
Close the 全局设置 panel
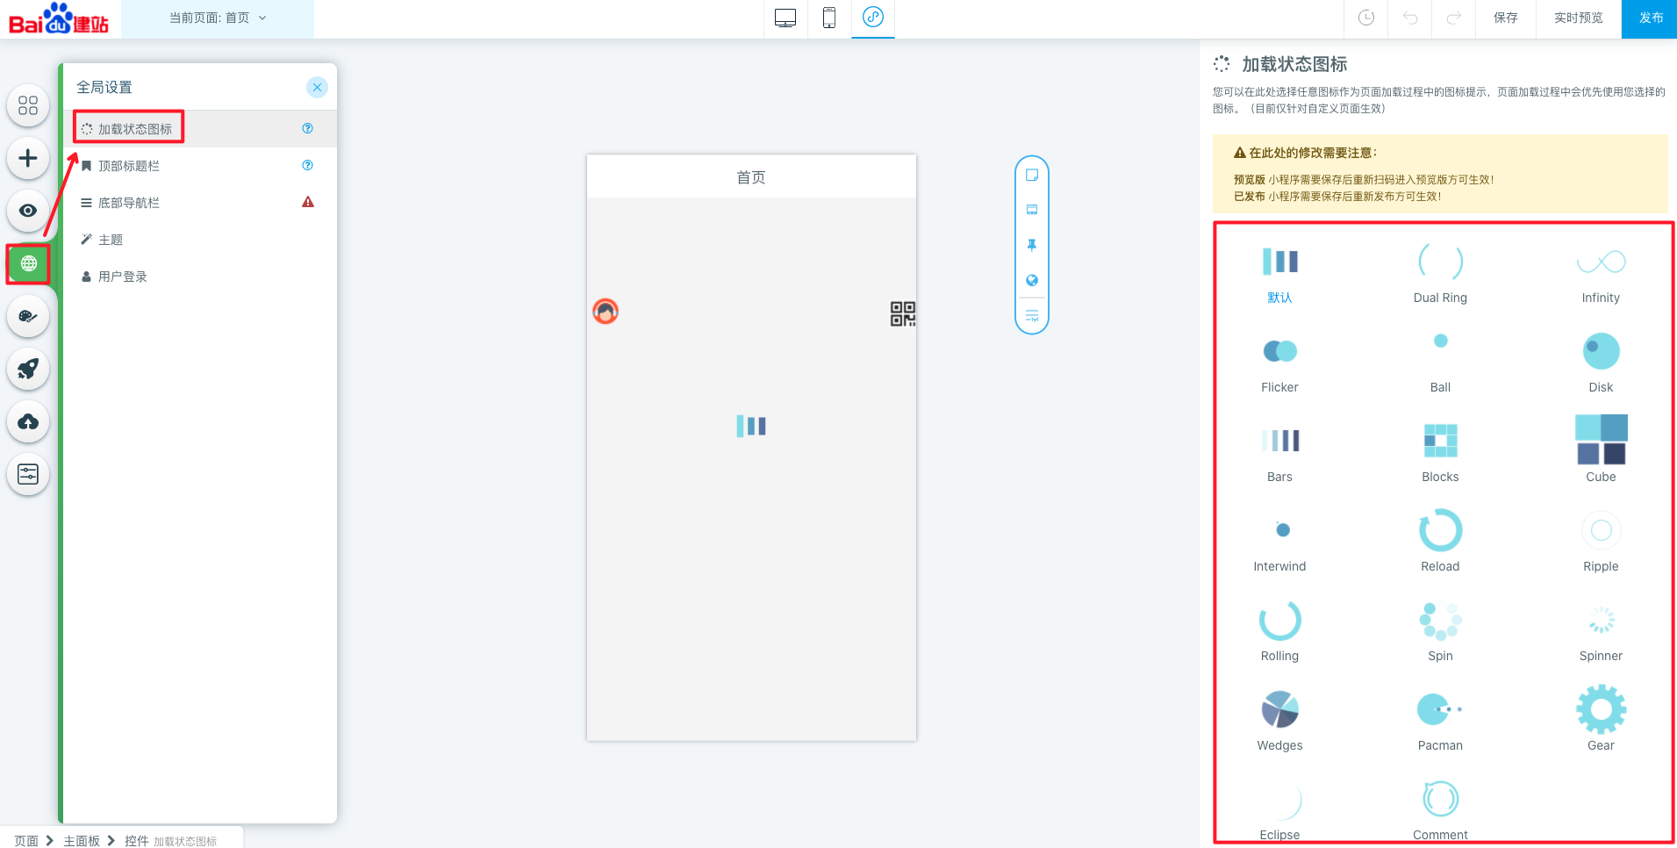(x=317, y=87)
